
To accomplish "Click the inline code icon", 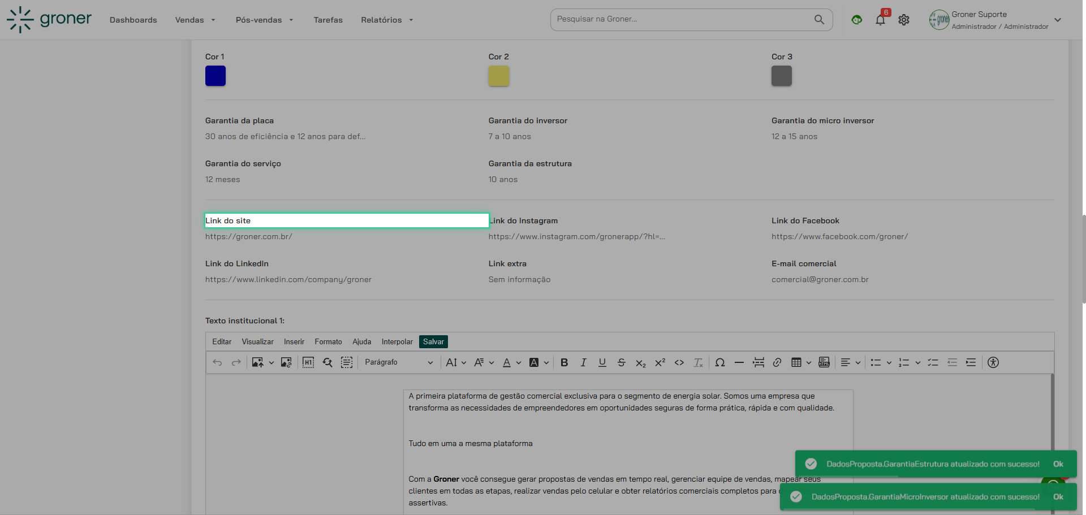I will coord(679,362).
